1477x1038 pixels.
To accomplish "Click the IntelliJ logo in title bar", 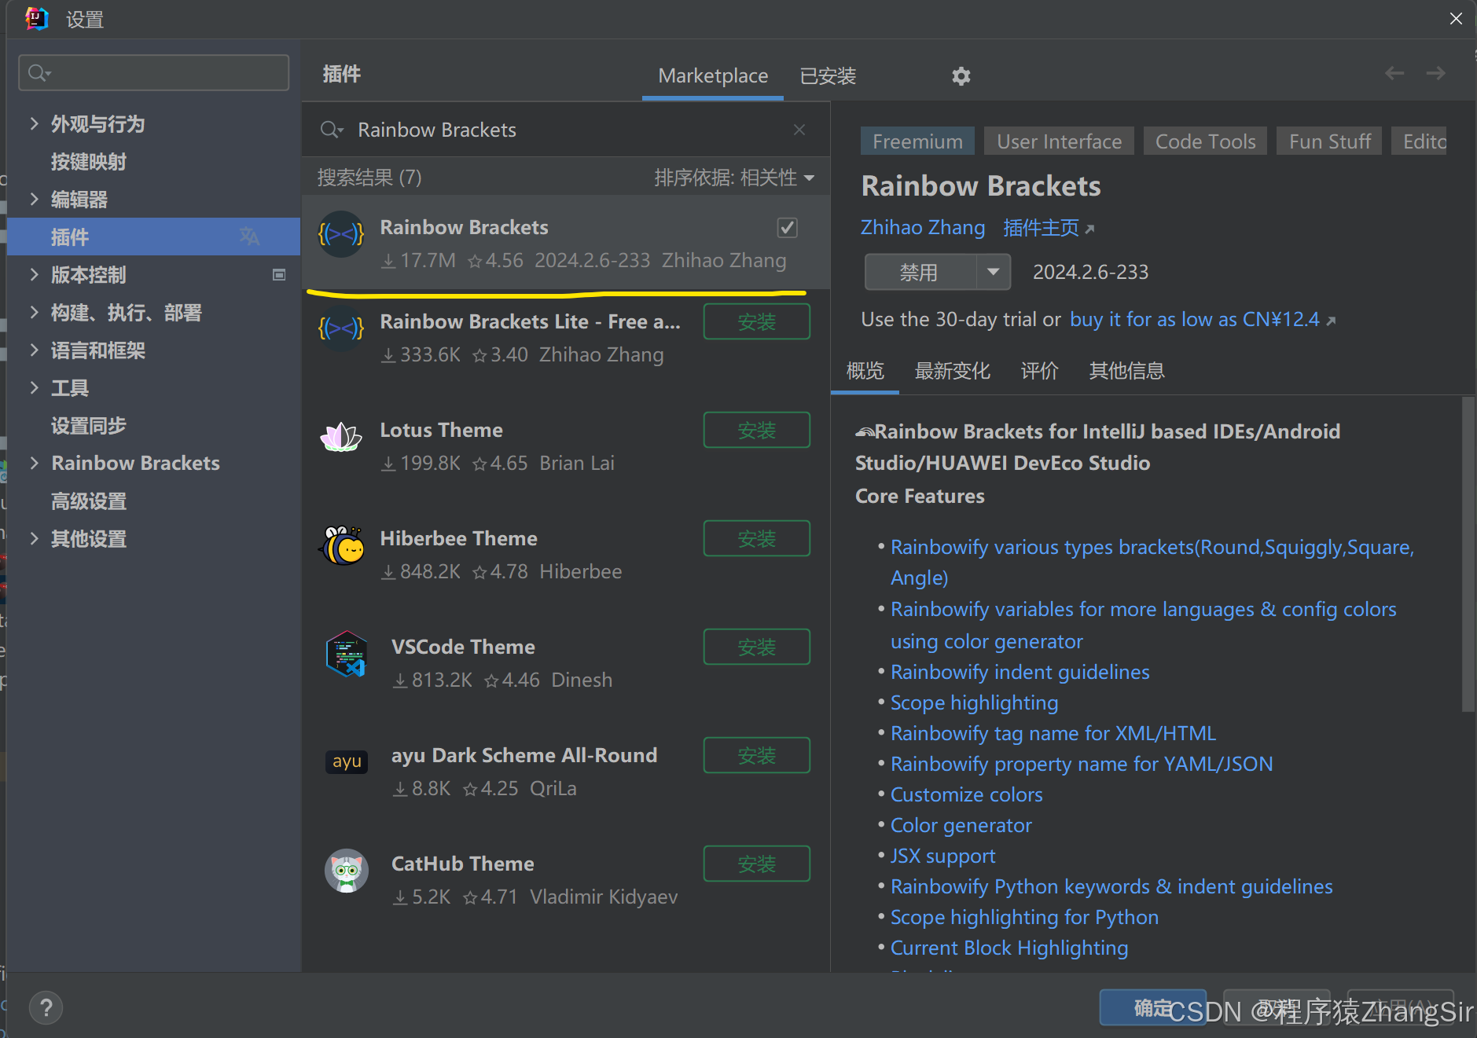I will click(x=36, y=18).
